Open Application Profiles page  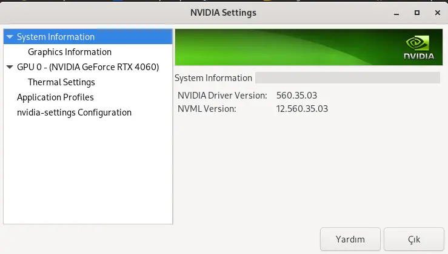55,97
